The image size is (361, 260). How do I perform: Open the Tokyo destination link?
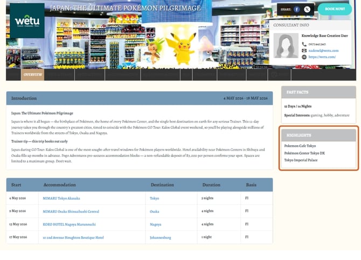tap(154, 198)
